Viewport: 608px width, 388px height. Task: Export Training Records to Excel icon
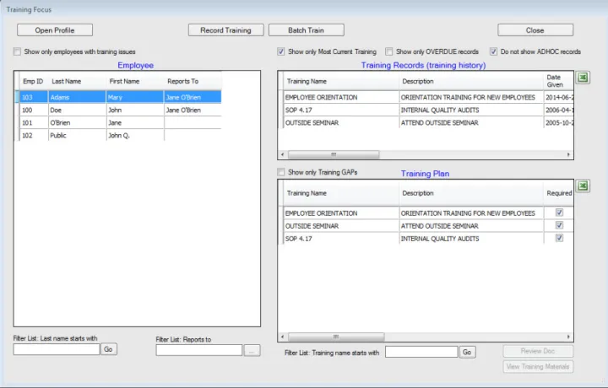point(583,78)
